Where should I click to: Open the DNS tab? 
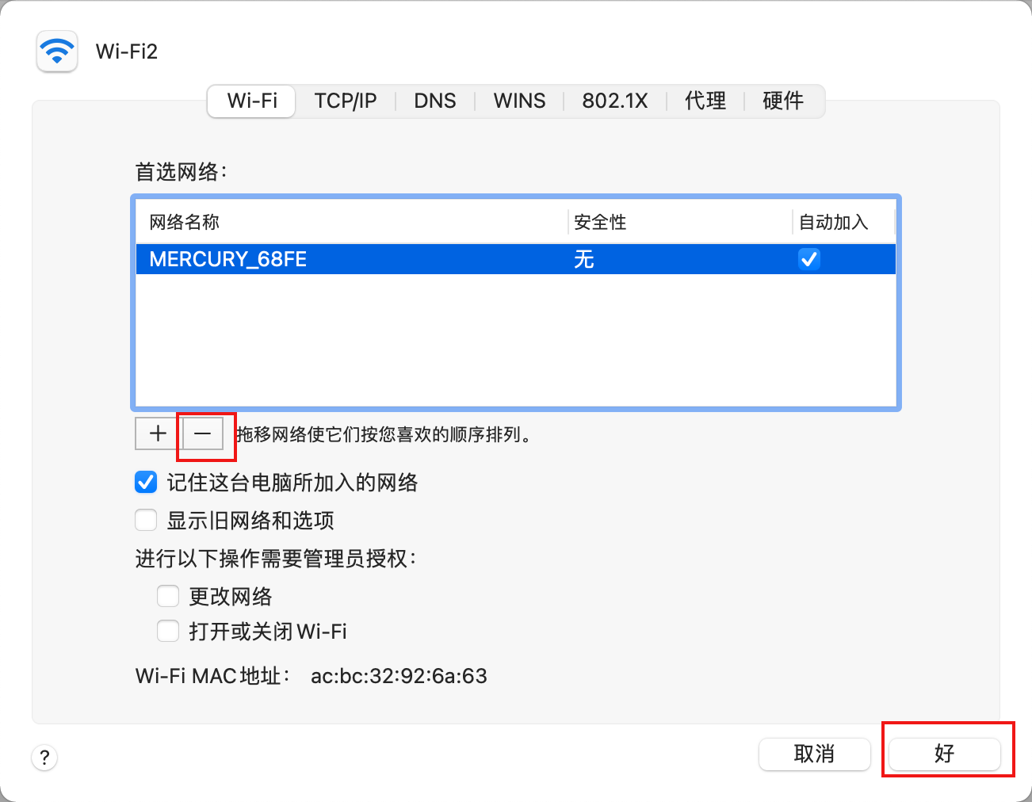point(435,101)
